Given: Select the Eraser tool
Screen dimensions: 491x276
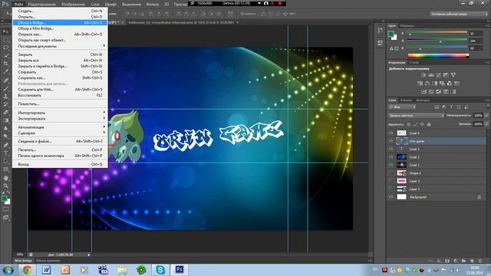Looking at the screenshot, I should (5, 112).
